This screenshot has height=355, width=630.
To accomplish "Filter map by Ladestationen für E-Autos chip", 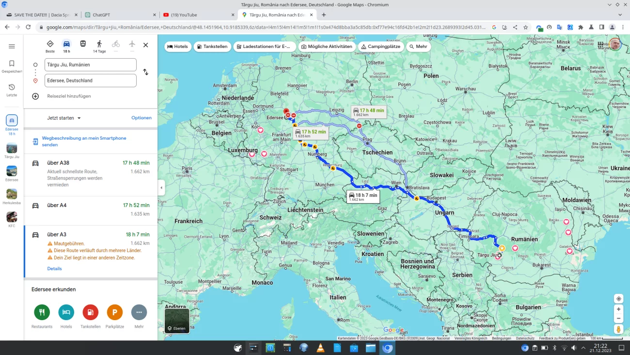I will pyautogui.click(x=265, y=47).
